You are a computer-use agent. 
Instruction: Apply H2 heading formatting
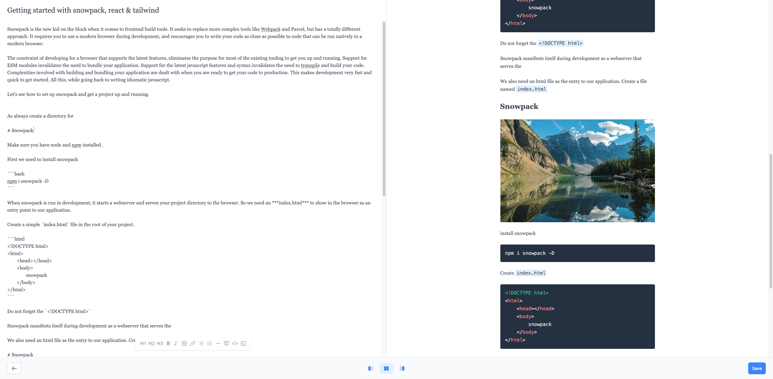pos(151,343)
